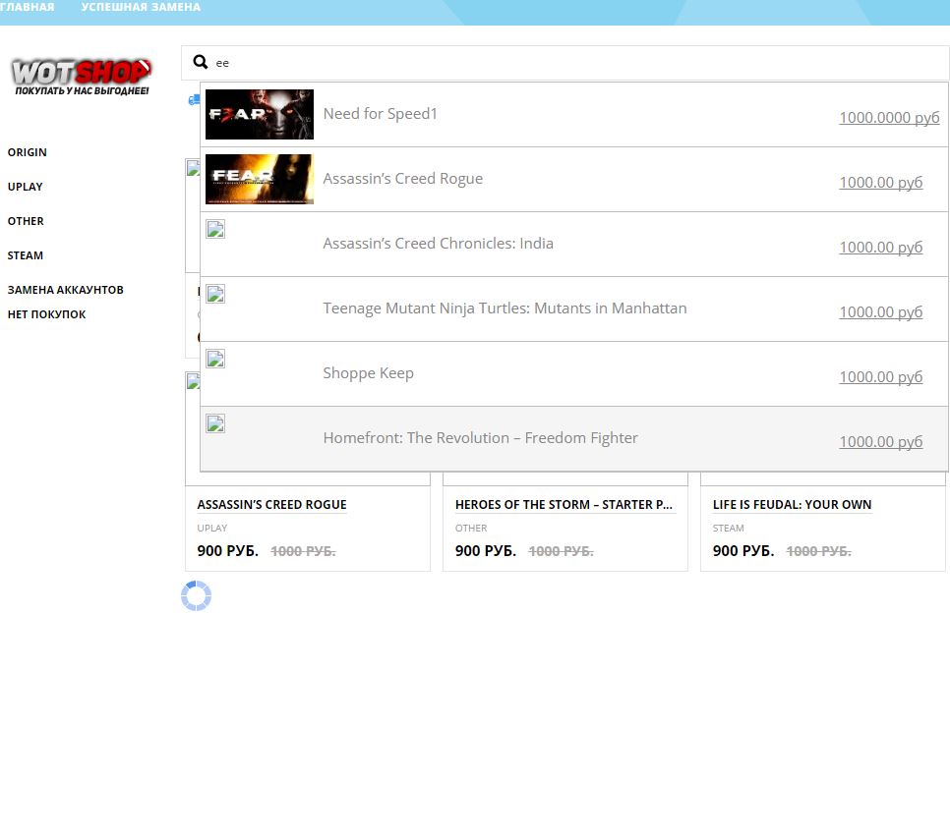The height and width of the screenshot is (840, 950).
Task: Click the loading spinner below product cards
Action: point(197,596)
